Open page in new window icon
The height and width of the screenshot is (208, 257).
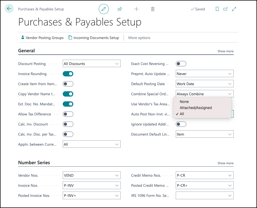(x=226, y=9)
